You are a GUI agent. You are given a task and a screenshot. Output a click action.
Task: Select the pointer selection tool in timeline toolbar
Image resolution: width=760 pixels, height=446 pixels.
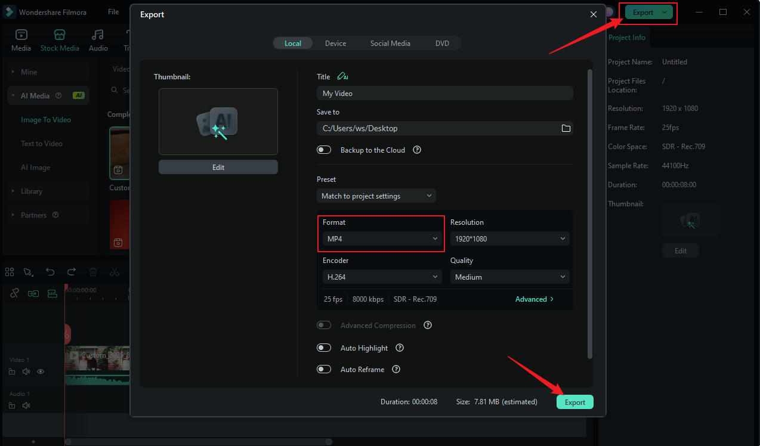click(28, 272)
